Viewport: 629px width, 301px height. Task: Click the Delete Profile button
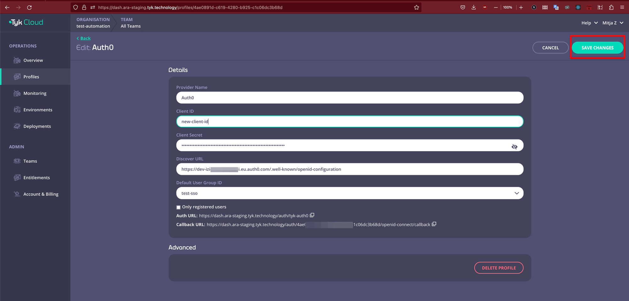499,268
